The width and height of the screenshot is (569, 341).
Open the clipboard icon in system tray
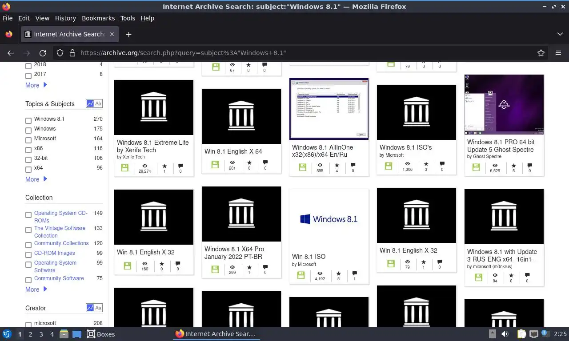click(x=521, y=334)
